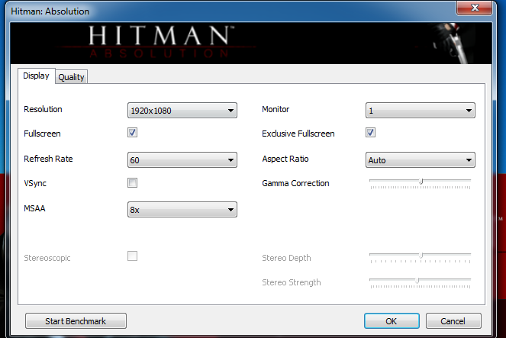
Task: Click the Resolution label text
Action: 43,109
